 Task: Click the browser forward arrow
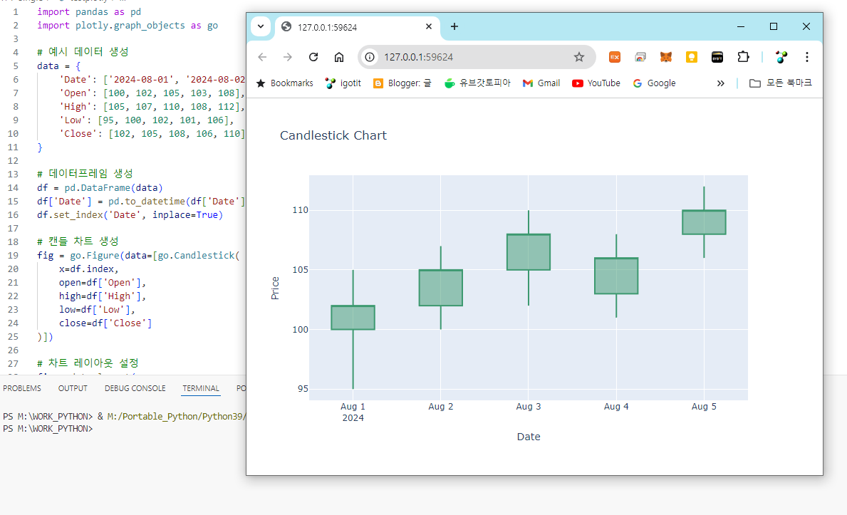pyautogui.click(x=288, y=57)
